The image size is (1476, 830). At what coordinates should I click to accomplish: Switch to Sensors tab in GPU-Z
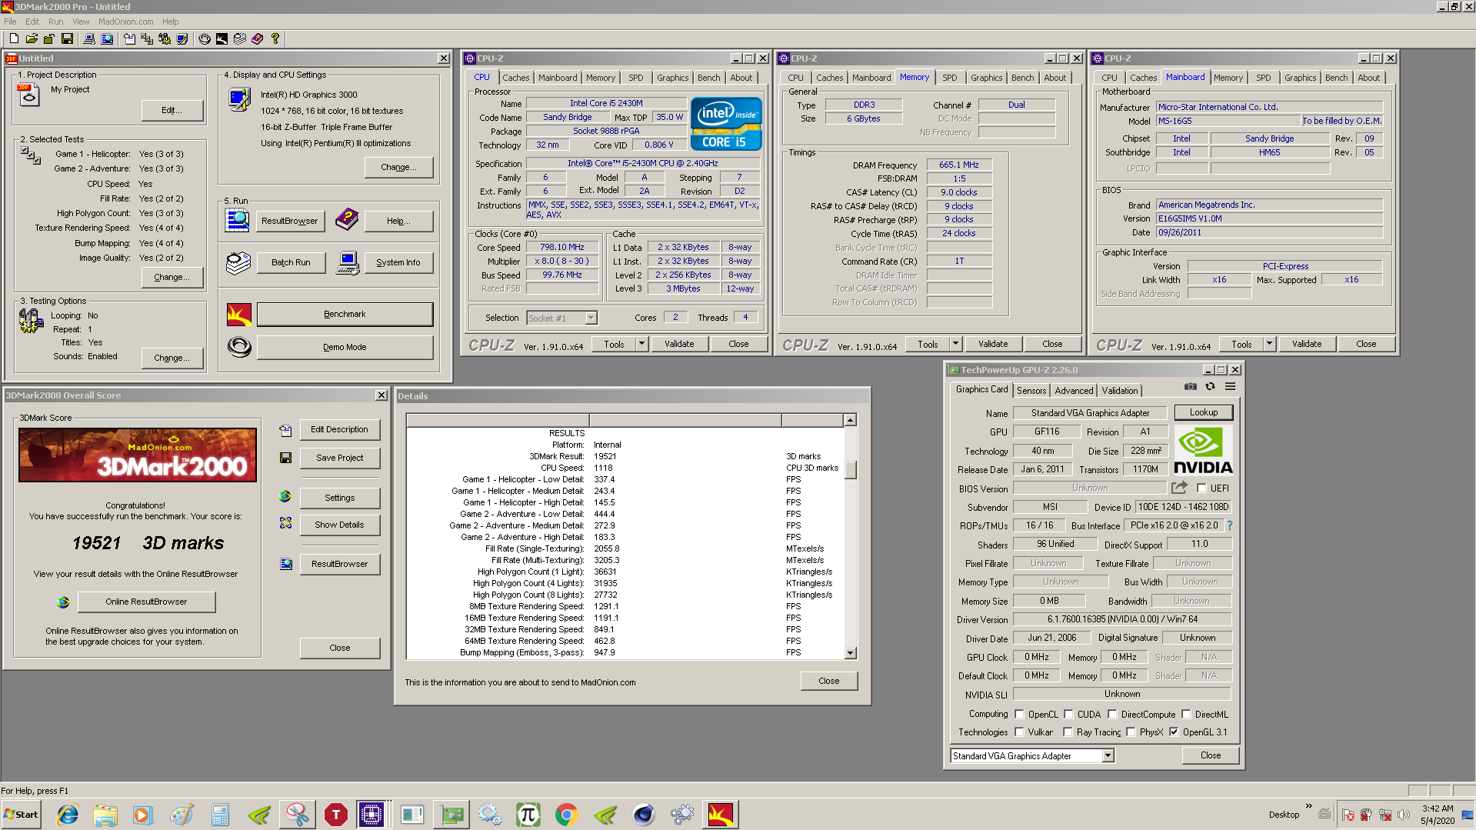[1031, 391]
